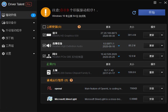Open the 安装 dropdown for openal
The height and width of the screenshot is (112, 168).
point(162,89)
